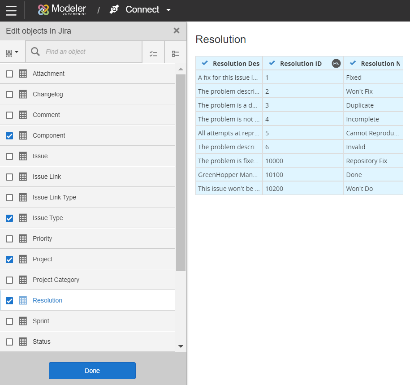Click the Connect plug icon
Image resolution: width=410 pixels, height=385 pixels.
[x=114, y=9]
